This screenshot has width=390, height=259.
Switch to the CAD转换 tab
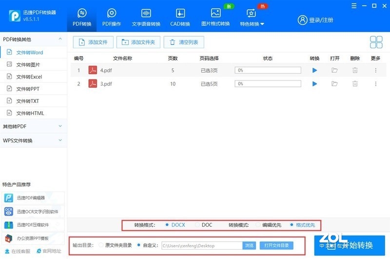pyautogui.click(x=180, y=17)
